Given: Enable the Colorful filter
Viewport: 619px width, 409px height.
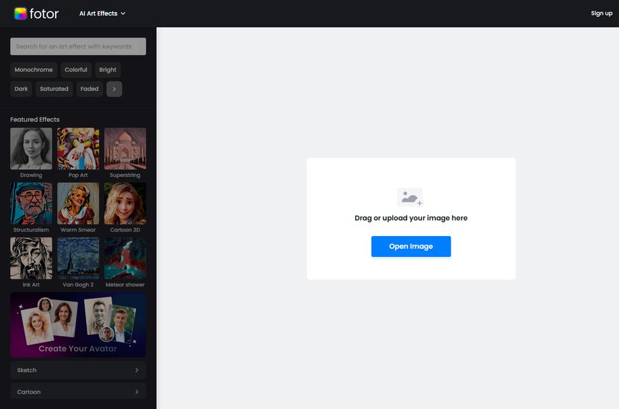Looking at the screenshot, I should (x=75, y=69).
